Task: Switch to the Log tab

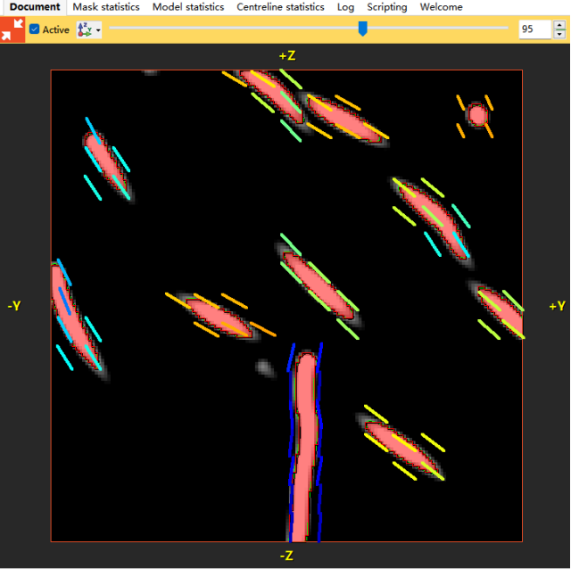Action: click(345, 7)
